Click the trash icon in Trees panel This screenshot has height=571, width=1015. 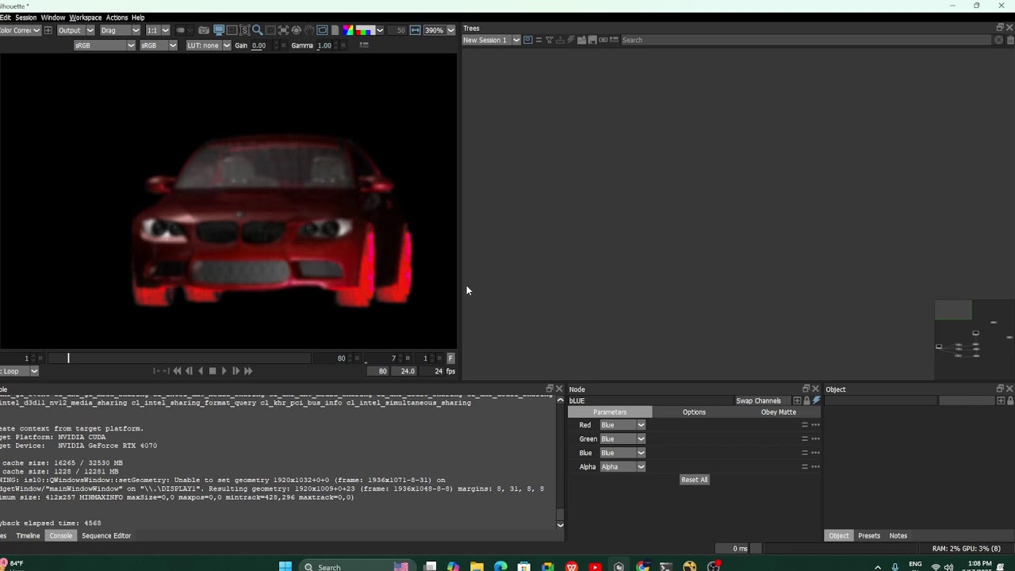pyautogui.click(x=1009, y=40)
